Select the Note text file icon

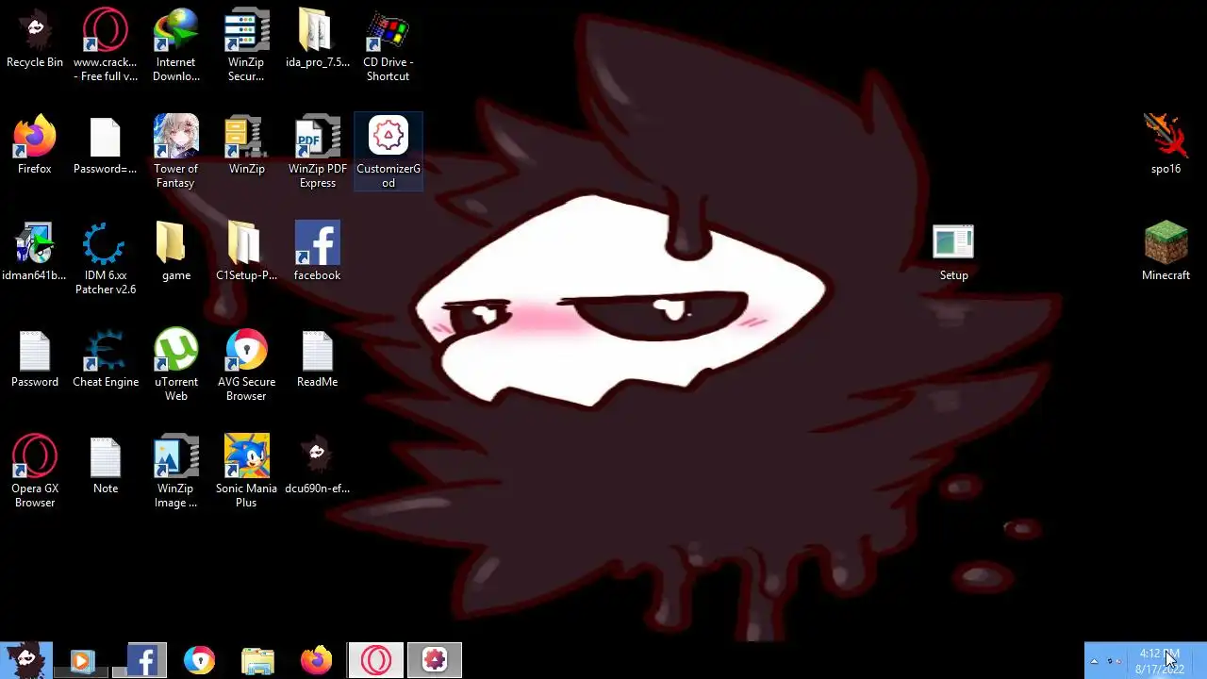[x=106, y=465]
